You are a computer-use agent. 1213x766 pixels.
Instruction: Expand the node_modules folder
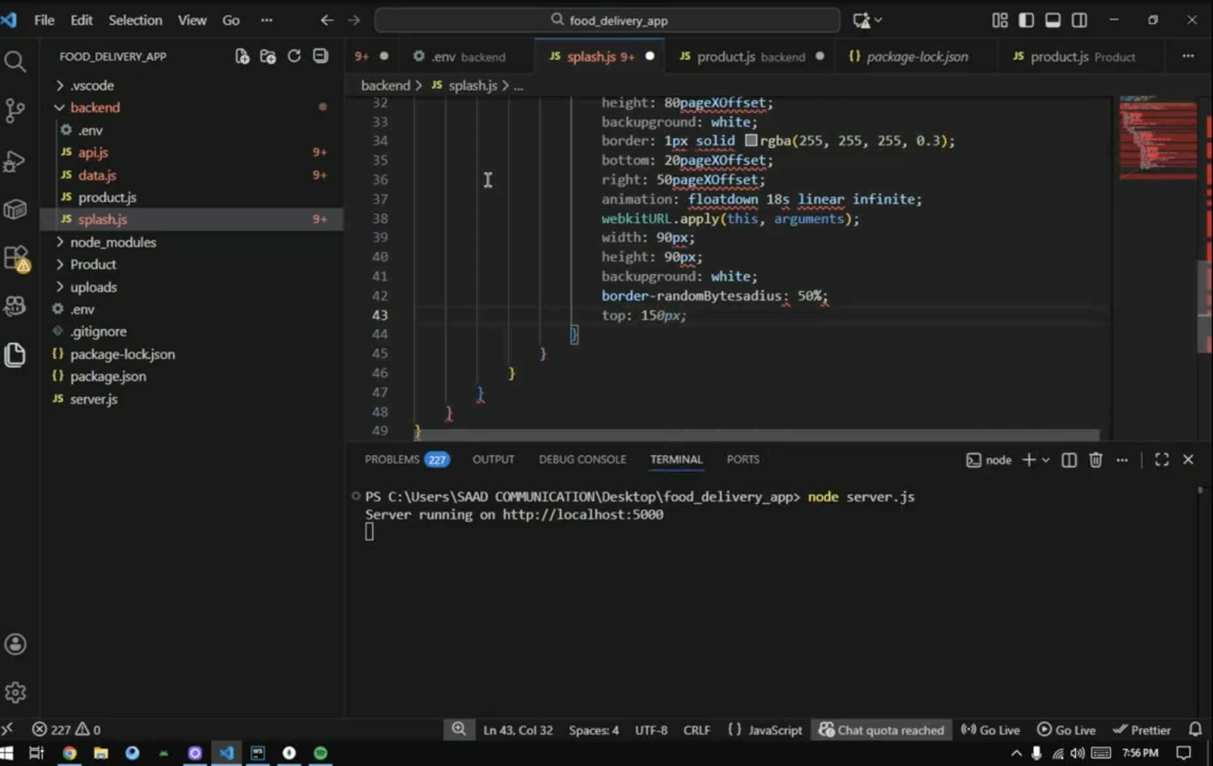point(112,242)
